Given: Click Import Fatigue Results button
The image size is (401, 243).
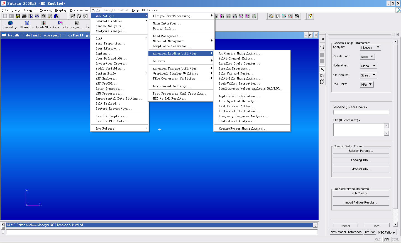Looking at the screenshot, I should point(361,202).
